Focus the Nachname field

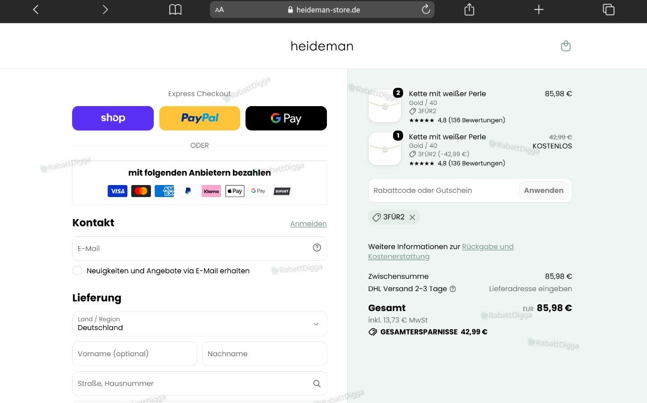265,353
